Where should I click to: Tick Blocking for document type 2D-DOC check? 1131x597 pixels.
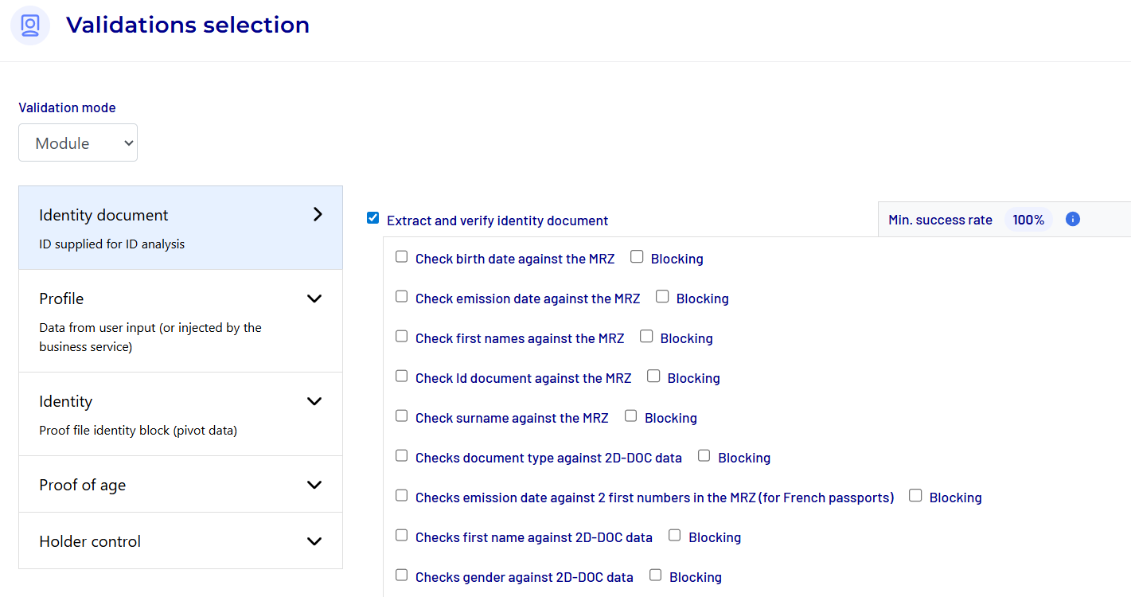[704, 455]
